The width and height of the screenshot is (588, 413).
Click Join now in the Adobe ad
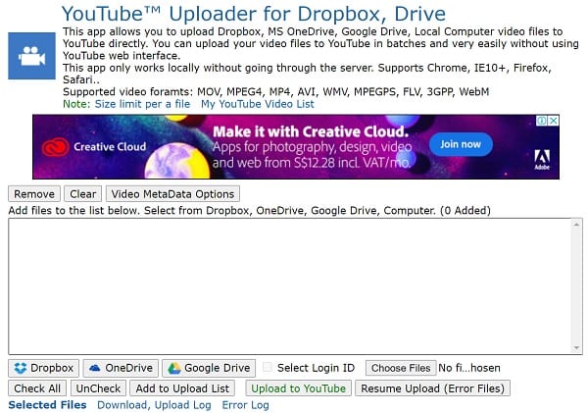pos(461,144)
